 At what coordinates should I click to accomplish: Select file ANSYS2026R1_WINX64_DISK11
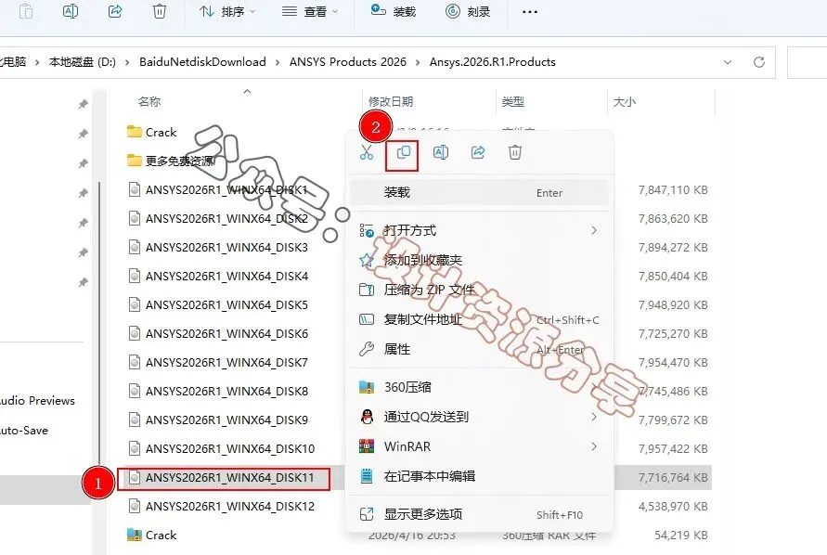222,477
